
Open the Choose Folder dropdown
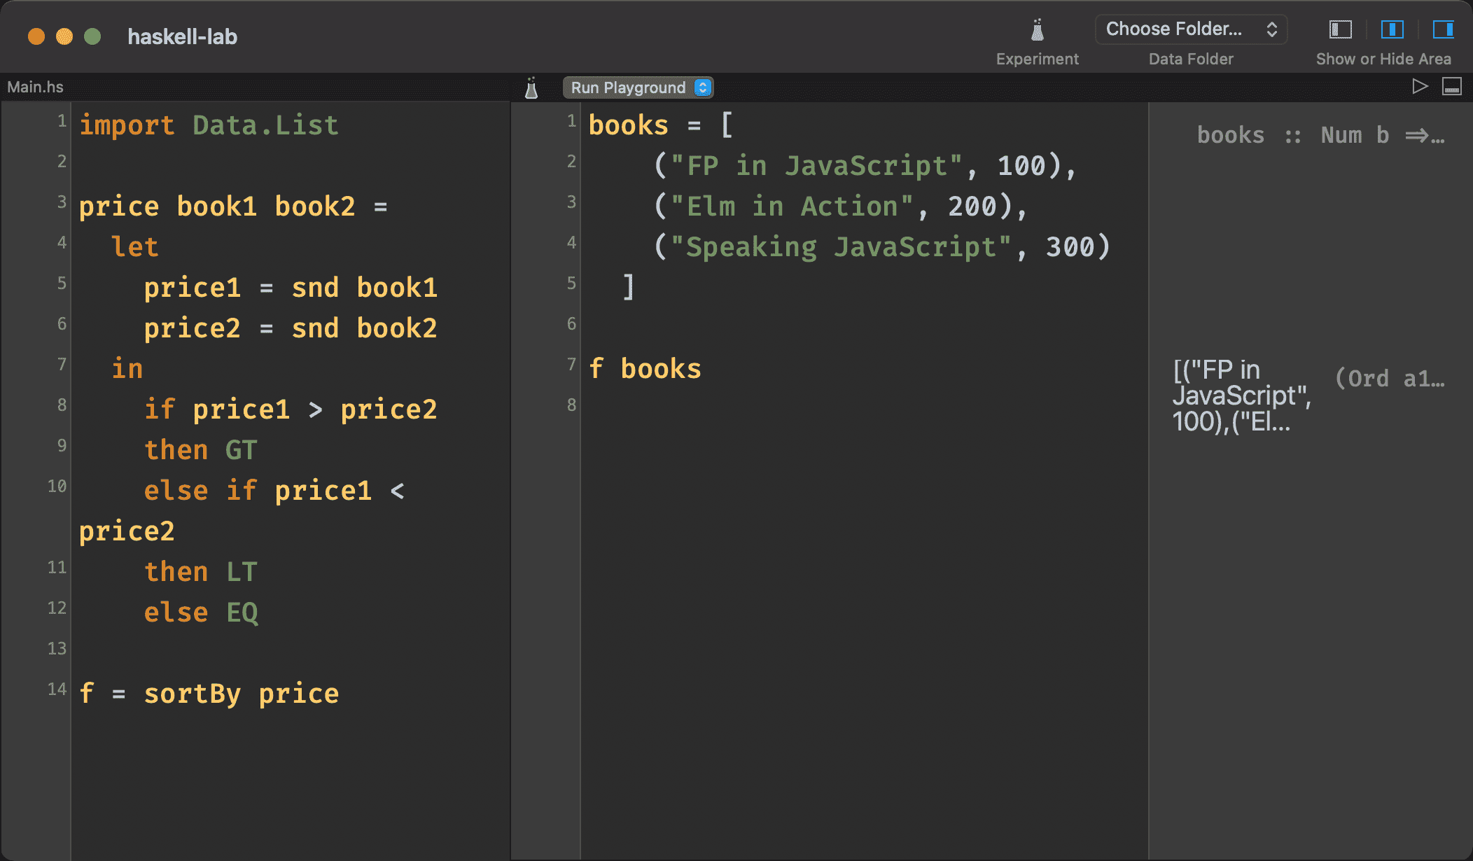pyautogui.click(x=1191, y=29)
